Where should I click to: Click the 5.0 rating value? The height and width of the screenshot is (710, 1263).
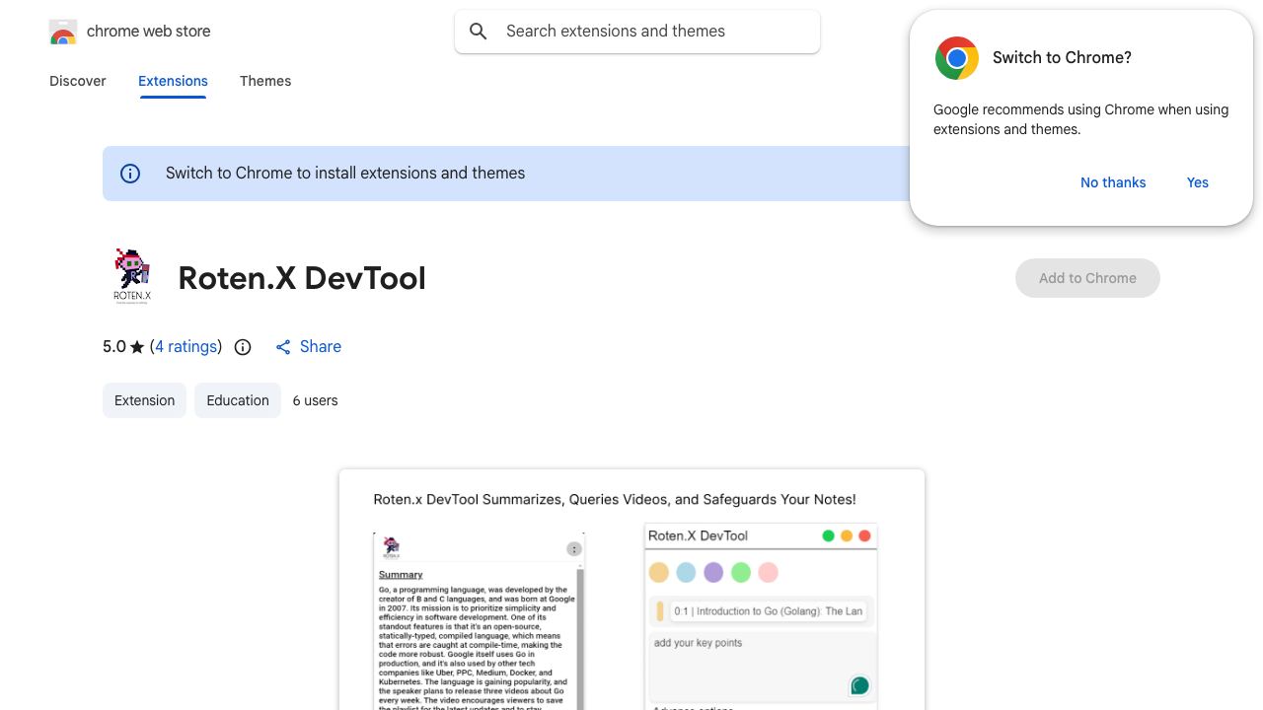click(114, 347)
